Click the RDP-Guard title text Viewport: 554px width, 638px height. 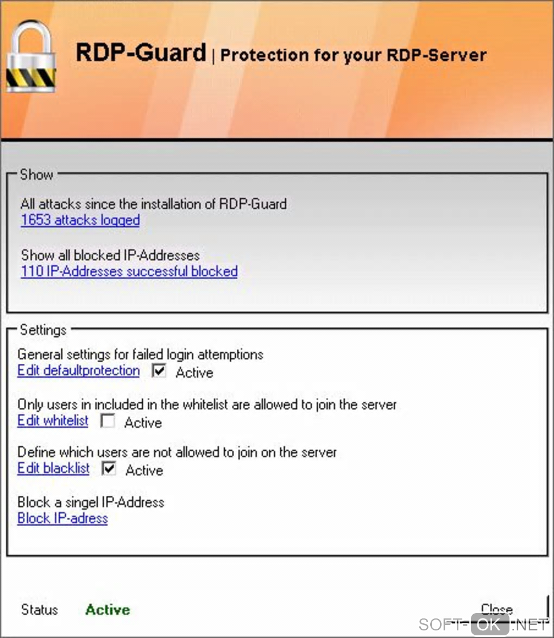[x=141, y=53]
